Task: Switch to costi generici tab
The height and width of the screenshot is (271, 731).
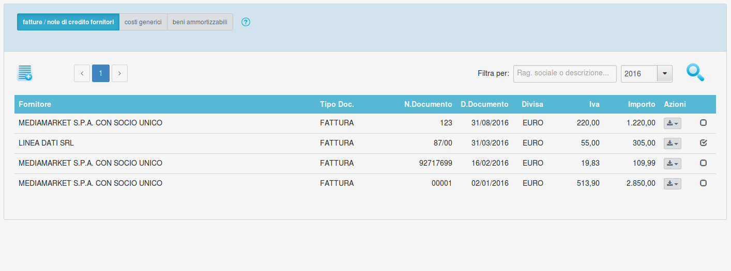Action: click(x=143, y=22)
